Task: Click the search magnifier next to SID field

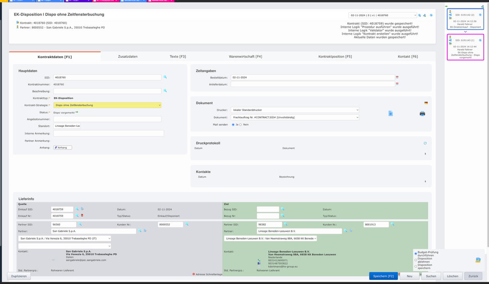Action: [x=165, y=77]
